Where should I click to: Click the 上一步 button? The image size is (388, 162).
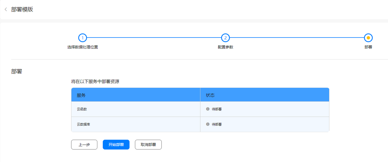[84, 144]
